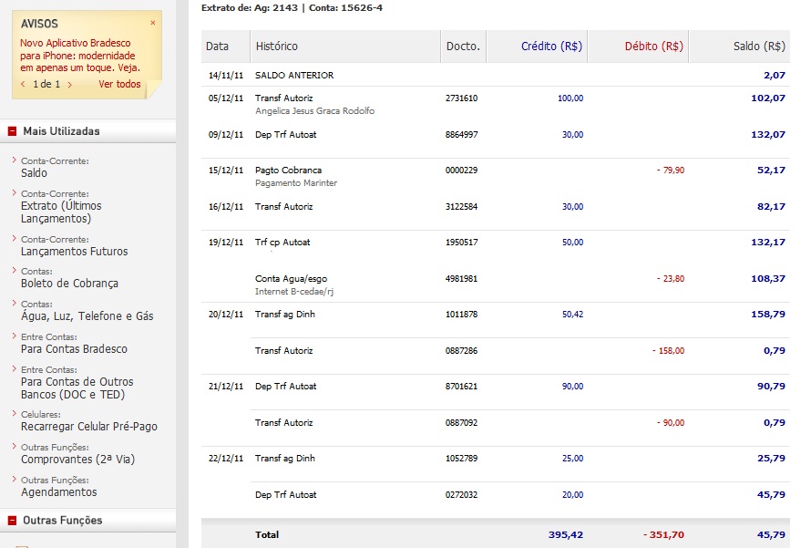Open Comprovantes (2ª Via)
Screen dimensions: 801x548
click(77, 459)
